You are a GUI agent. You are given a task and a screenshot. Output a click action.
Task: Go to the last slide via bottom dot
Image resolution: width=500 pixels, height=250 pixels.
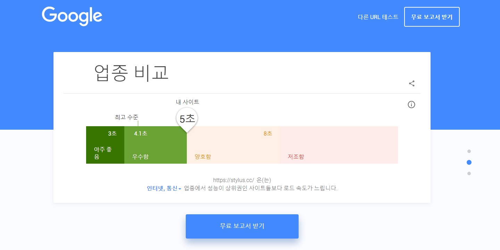click(x=469, y=173)
